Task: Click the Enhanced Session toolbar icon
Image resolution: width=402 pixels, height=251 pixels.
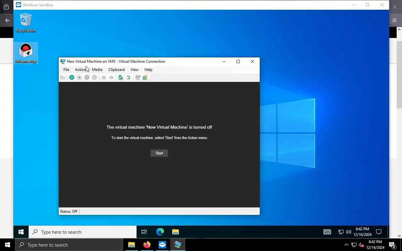Action: tap(138, 77)
